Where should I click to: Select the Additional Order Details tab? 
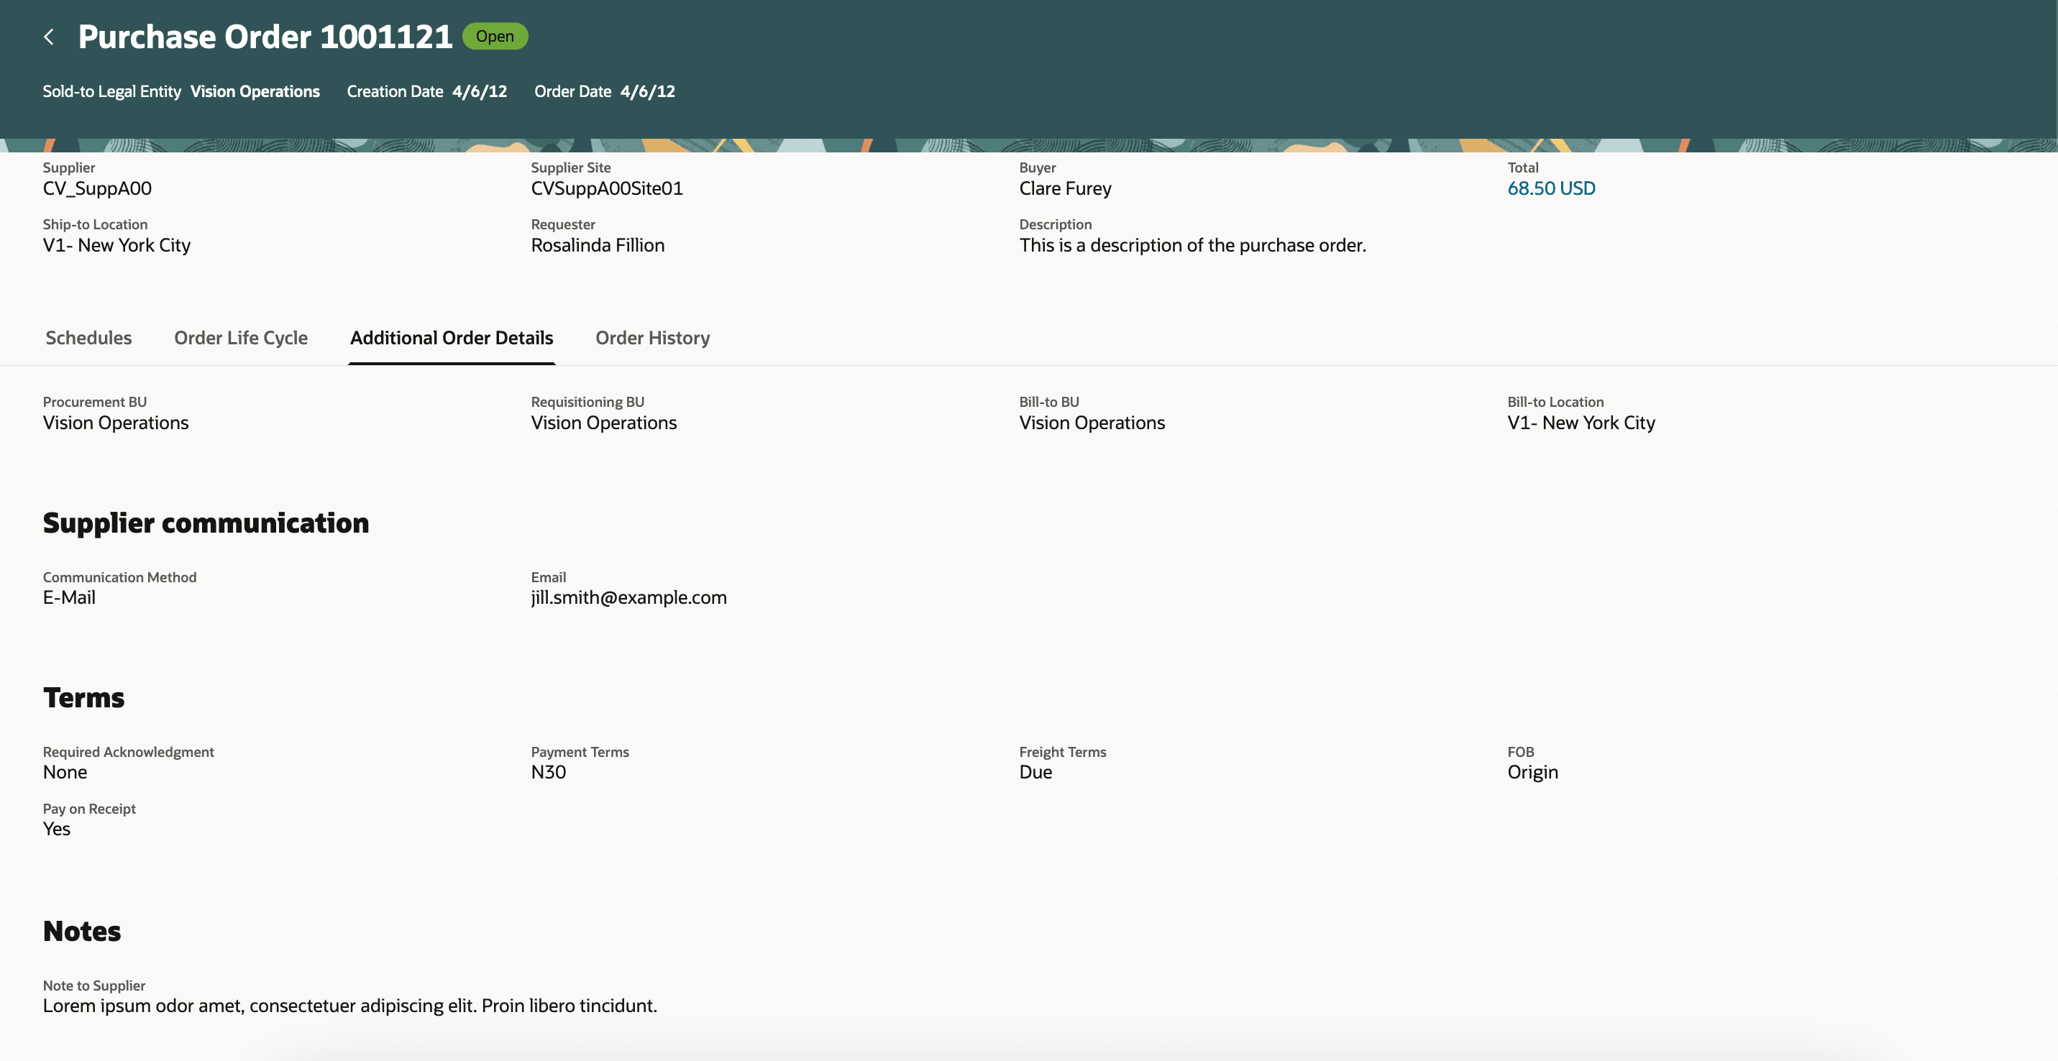[x=452, y=338]
